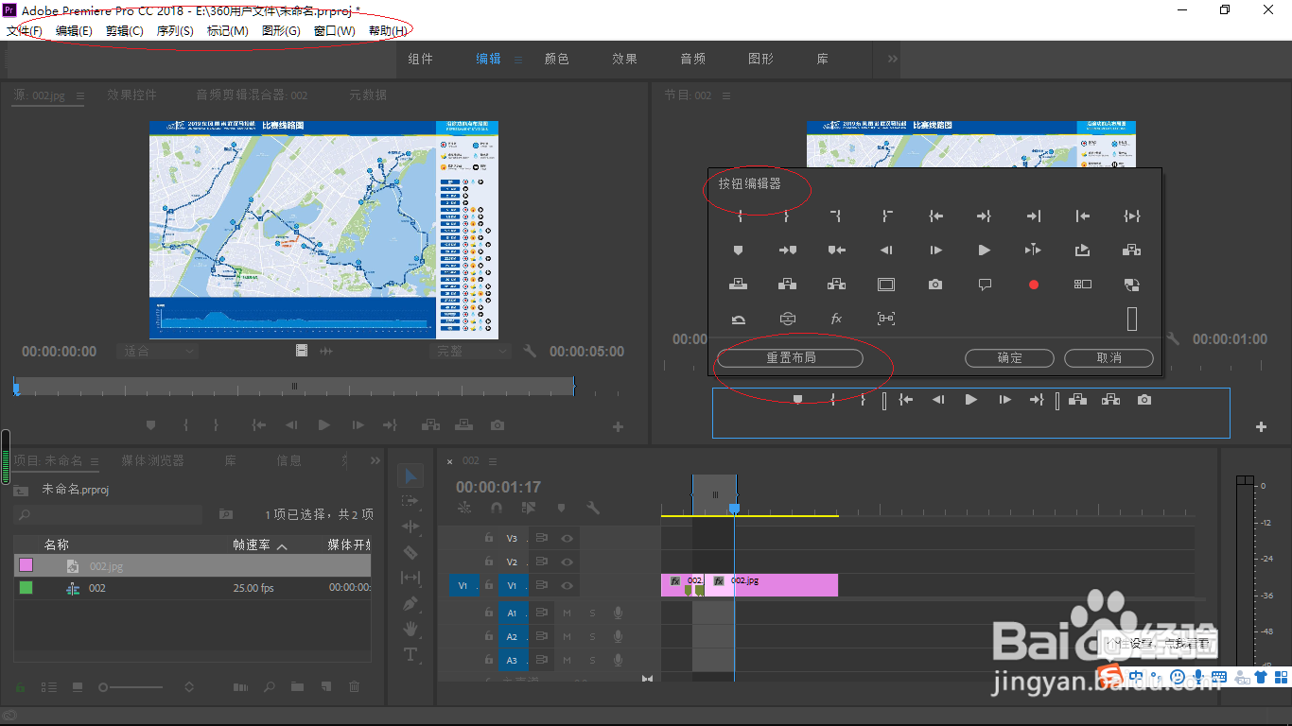Select the Type tool in the tools panel
Viewport: 1292px width, 726px height.
pos(410,654)
